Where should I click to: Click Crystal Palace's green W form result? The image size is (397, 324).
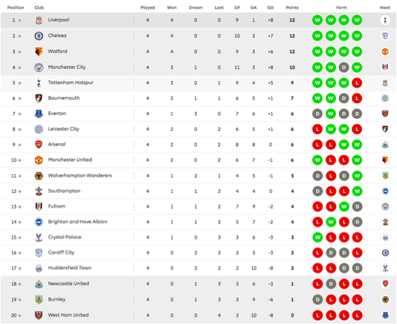(x=318, y=237)
